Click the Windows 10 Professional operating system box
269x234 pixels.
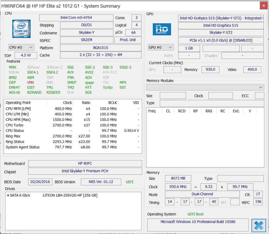pyautogui.click(x=198, y=225)
